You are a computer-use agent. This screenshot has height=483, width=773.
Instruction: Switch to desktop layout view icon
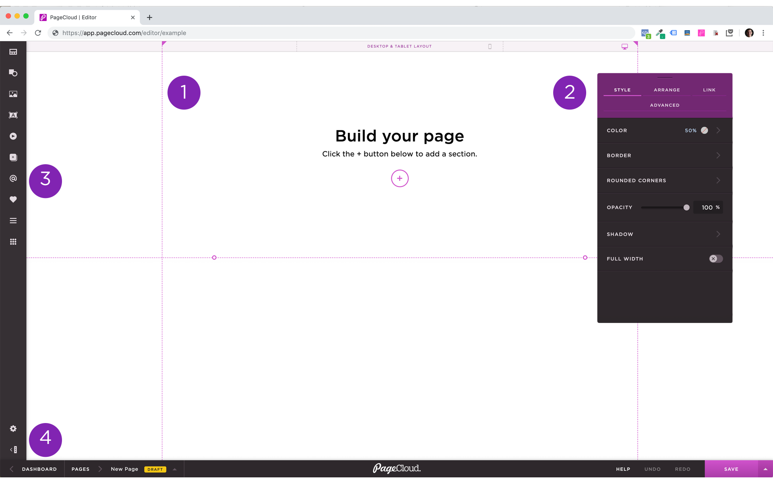click(x=624, y=47)
